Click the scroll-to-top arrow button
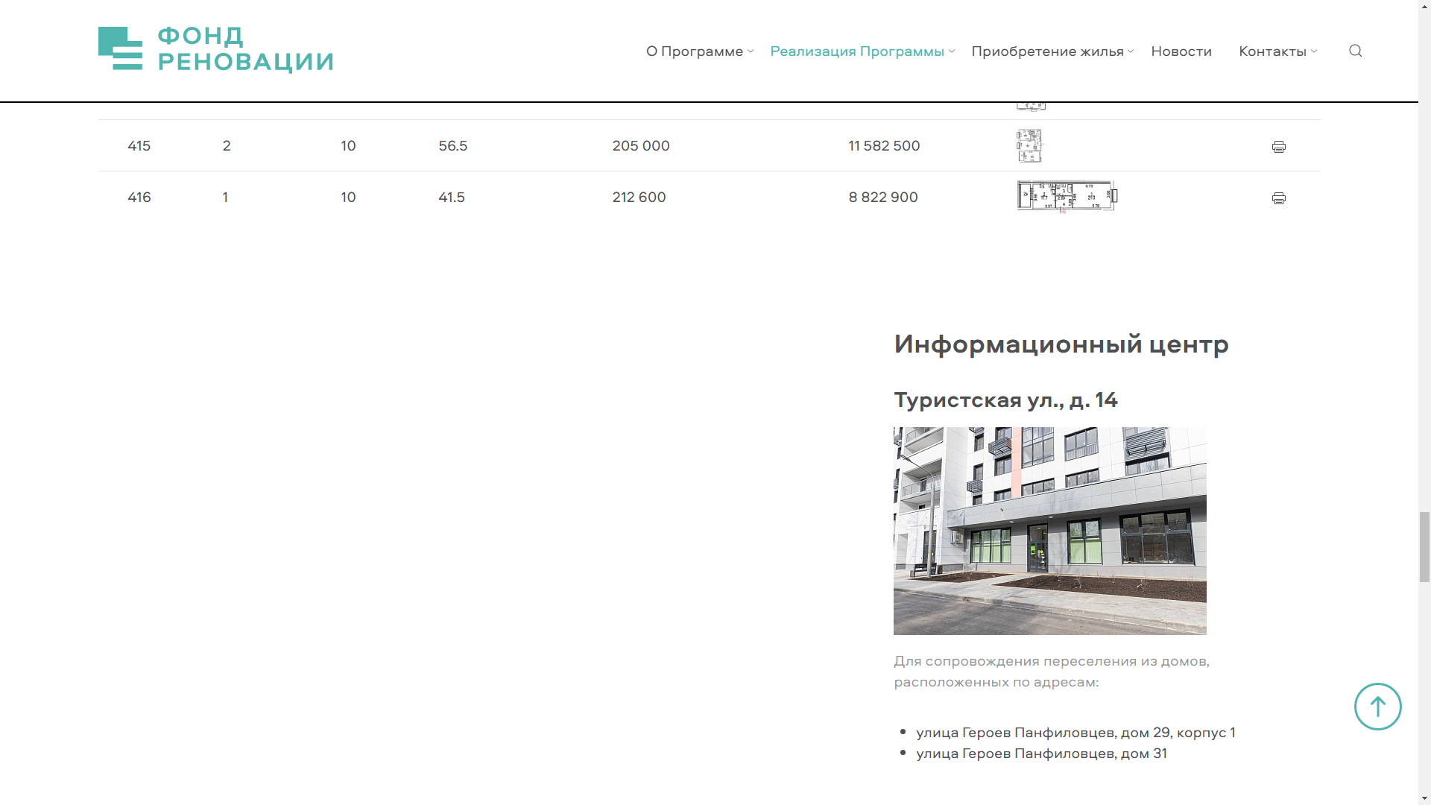Image resolution: width=1431 pixels, height=805 pixels. [x=1377, y=706]
